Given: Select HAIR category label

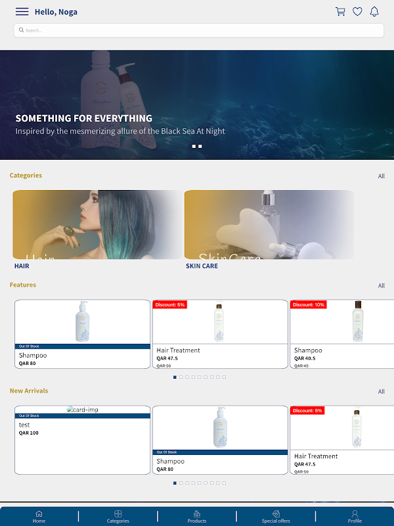Looking at the screenshot, I should coord(22,266).
